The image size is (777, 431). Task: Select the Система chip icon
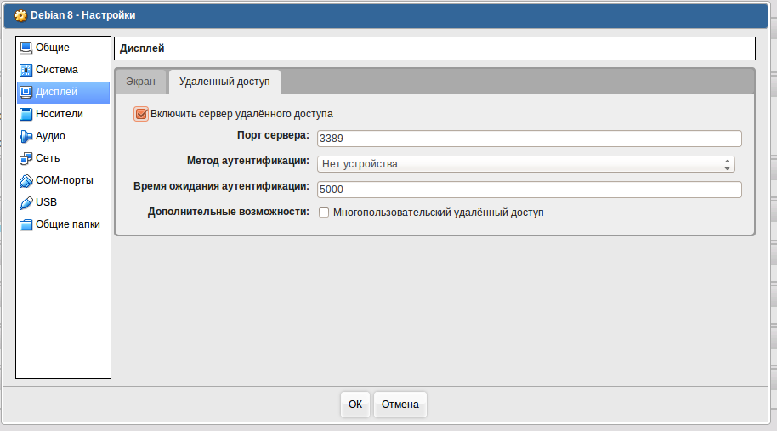[x=26, y=70]
